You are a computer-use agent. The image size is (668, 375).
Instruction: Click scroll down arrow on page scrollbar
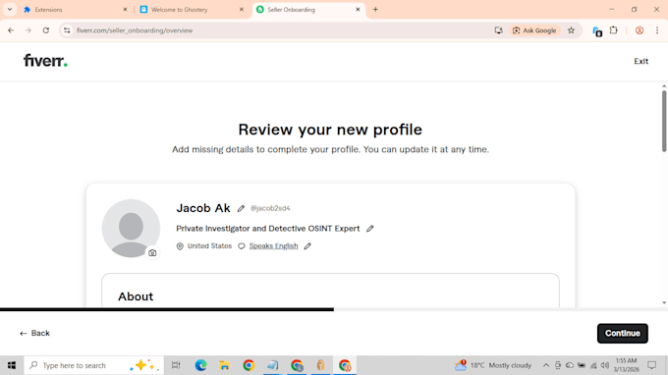[x=664, y=302]
